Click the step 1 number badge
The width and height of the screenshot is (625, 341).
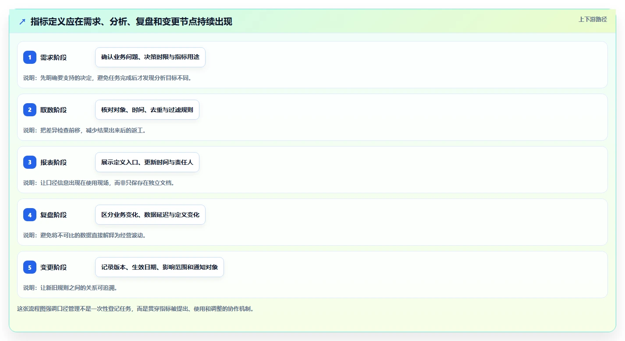(x=30, y=57)
